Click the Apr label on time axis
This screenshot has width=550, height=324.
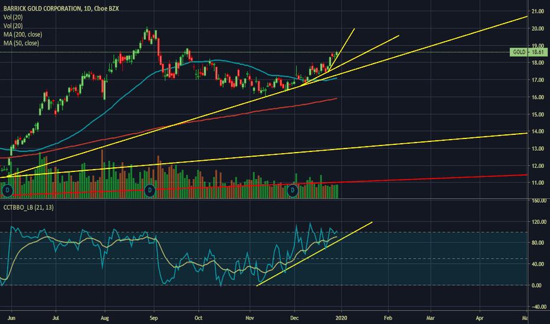tap(480, 318)
